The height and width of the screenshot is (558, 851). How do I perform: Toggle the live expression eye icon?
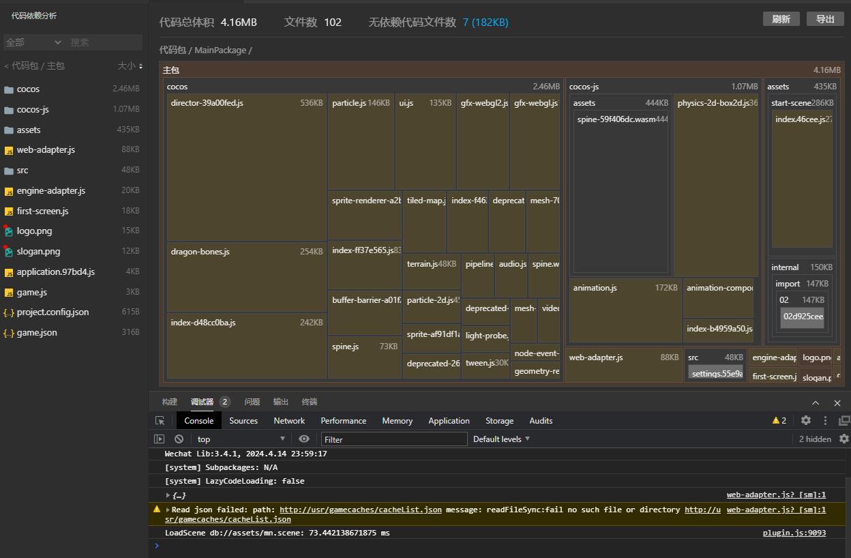(304, 439)
